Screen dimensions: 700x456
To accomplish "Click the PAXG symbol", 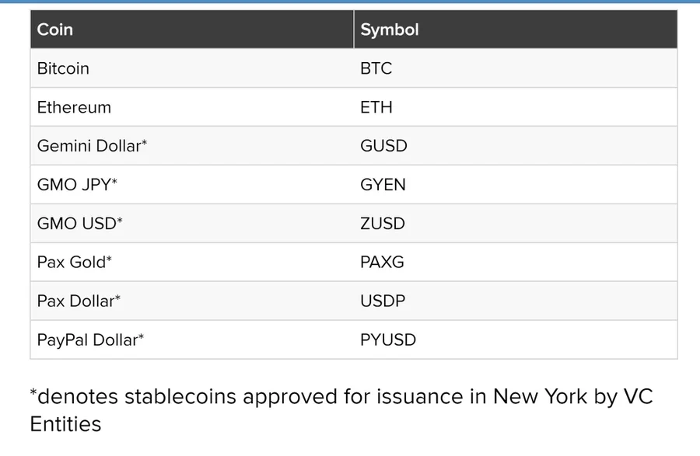I will (x=382, y=262).
